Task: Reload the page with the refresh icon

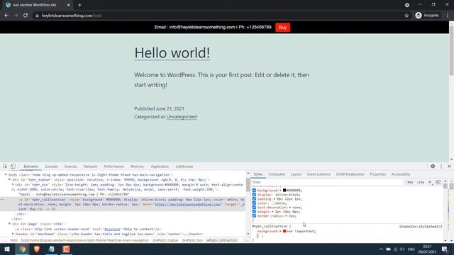Action: (26, 16)
